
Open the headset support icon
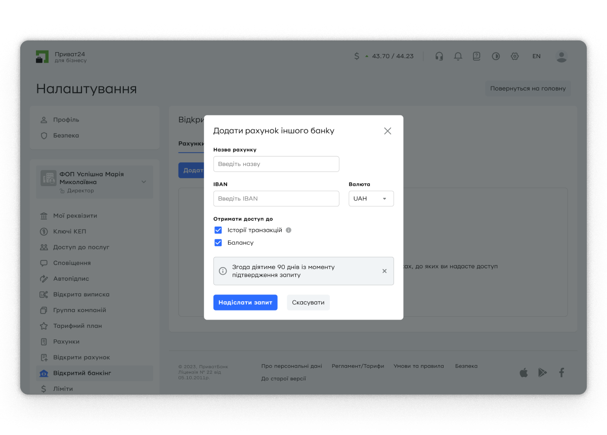tap(439, 56)
